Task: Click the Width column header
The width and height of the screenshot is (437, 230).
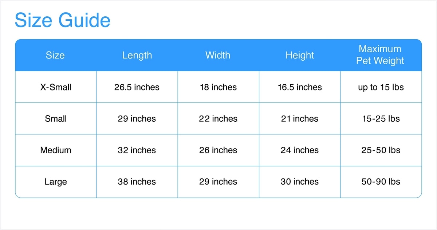Action: point(218,55)
